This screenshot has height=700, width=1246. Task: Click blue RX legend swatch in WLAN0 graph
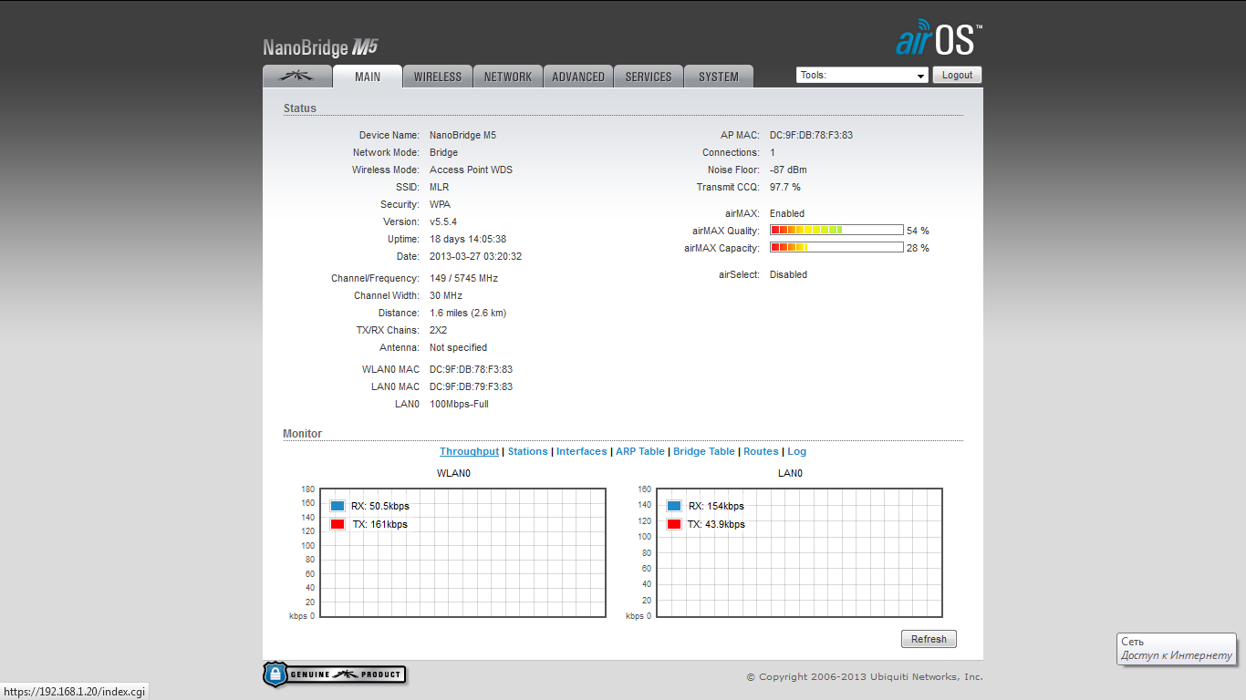(337, 506)
